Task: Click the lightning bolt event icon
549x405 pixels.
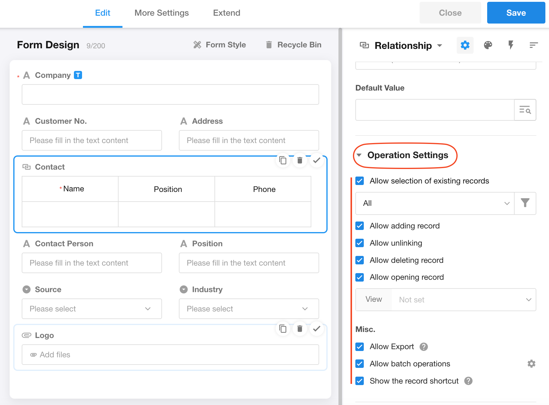Action: coord(511,45)
